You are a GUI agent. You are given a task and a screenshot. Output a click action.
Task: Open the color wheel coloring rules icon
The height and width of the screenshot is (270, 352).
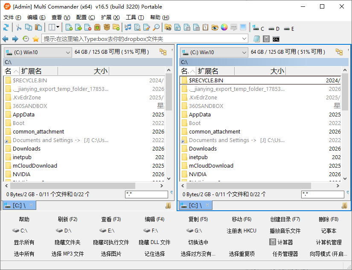click(224, 27)
